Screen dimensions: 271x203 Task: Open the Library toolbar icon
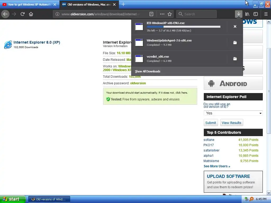[247, 14]
